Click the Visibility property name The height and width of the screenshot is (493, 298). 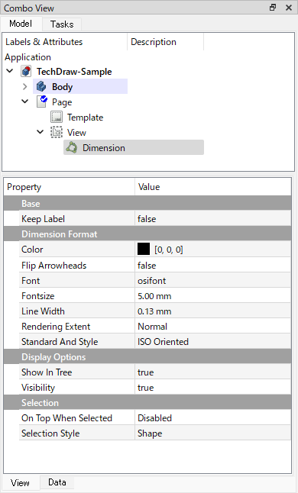[x=38, y=388]
